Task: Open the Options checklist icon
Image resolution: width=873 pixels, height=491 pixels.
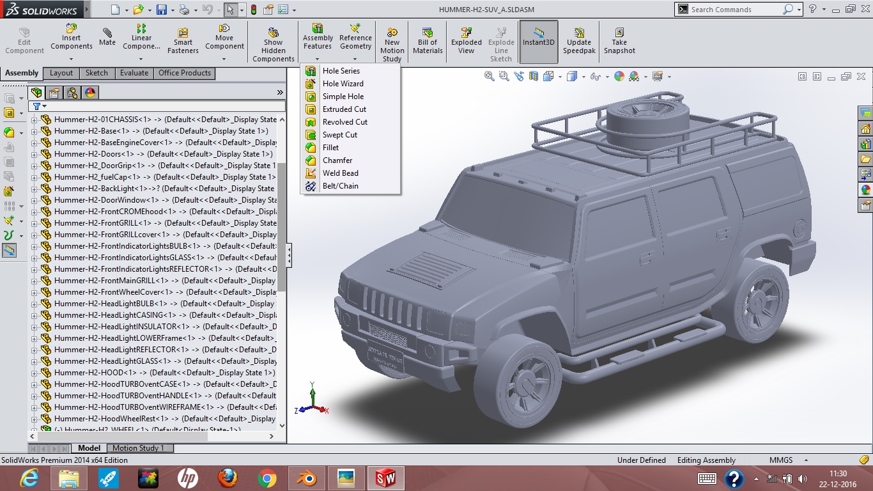Action: 282,10
